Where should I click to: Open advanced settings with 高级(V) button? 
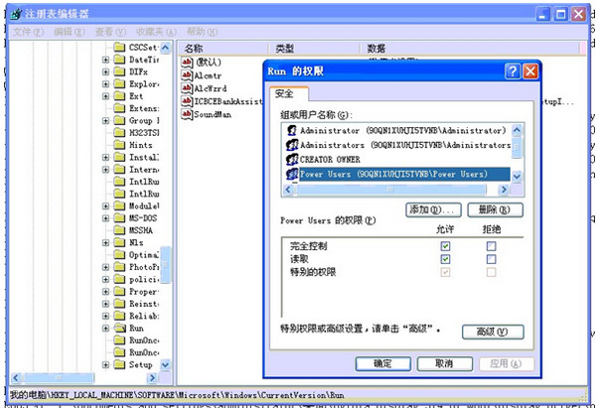point(493,332)
